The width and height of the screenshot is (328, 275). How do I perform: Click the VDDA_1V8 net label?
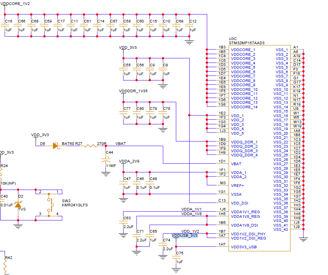tap(192, 214)
